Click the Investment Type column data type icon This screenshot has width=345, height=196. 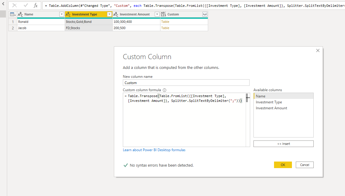click(68, 14)
